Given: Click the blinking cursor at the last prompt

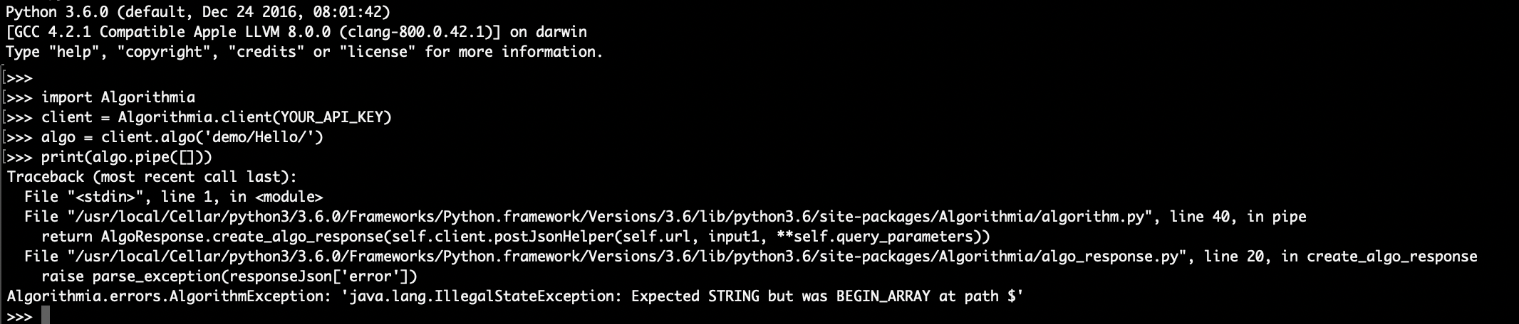Looking at the screenshot, I should coord(46,315).
